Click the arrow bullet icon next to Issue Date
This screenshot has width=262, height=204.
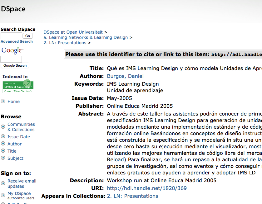(3, 136)
